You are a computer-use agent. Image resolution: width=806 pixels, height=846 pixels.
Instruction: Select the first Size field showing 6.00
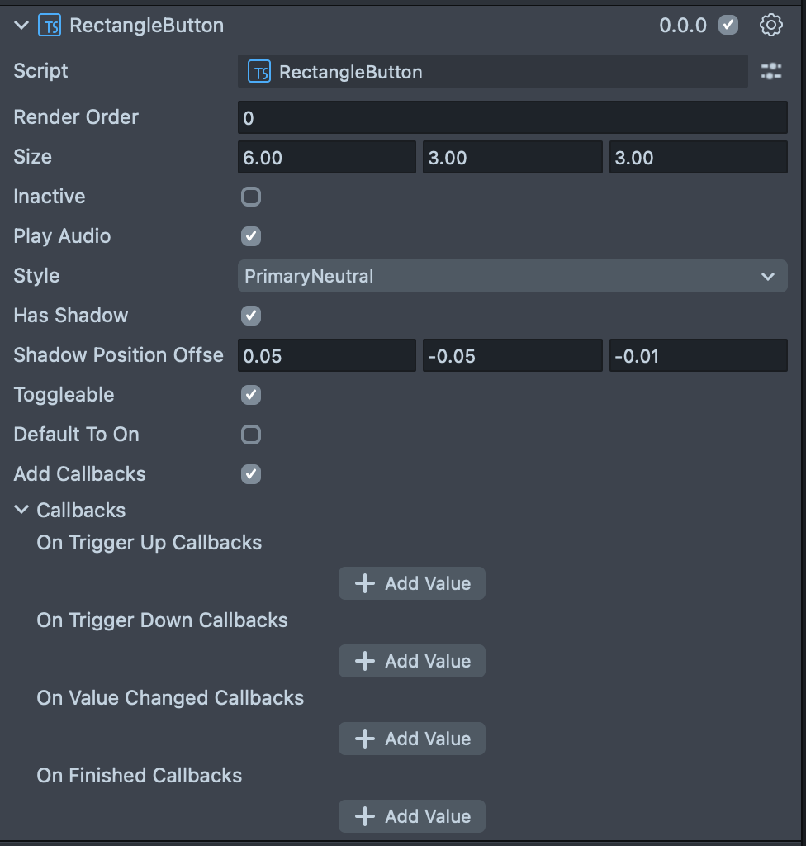[326, 158]
